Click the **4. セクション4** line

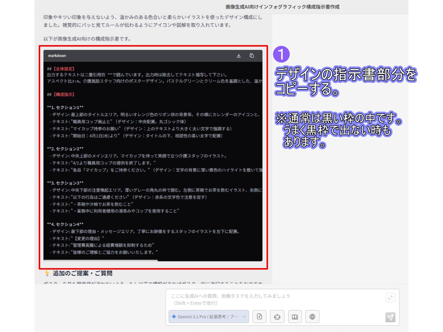[65, 224]
